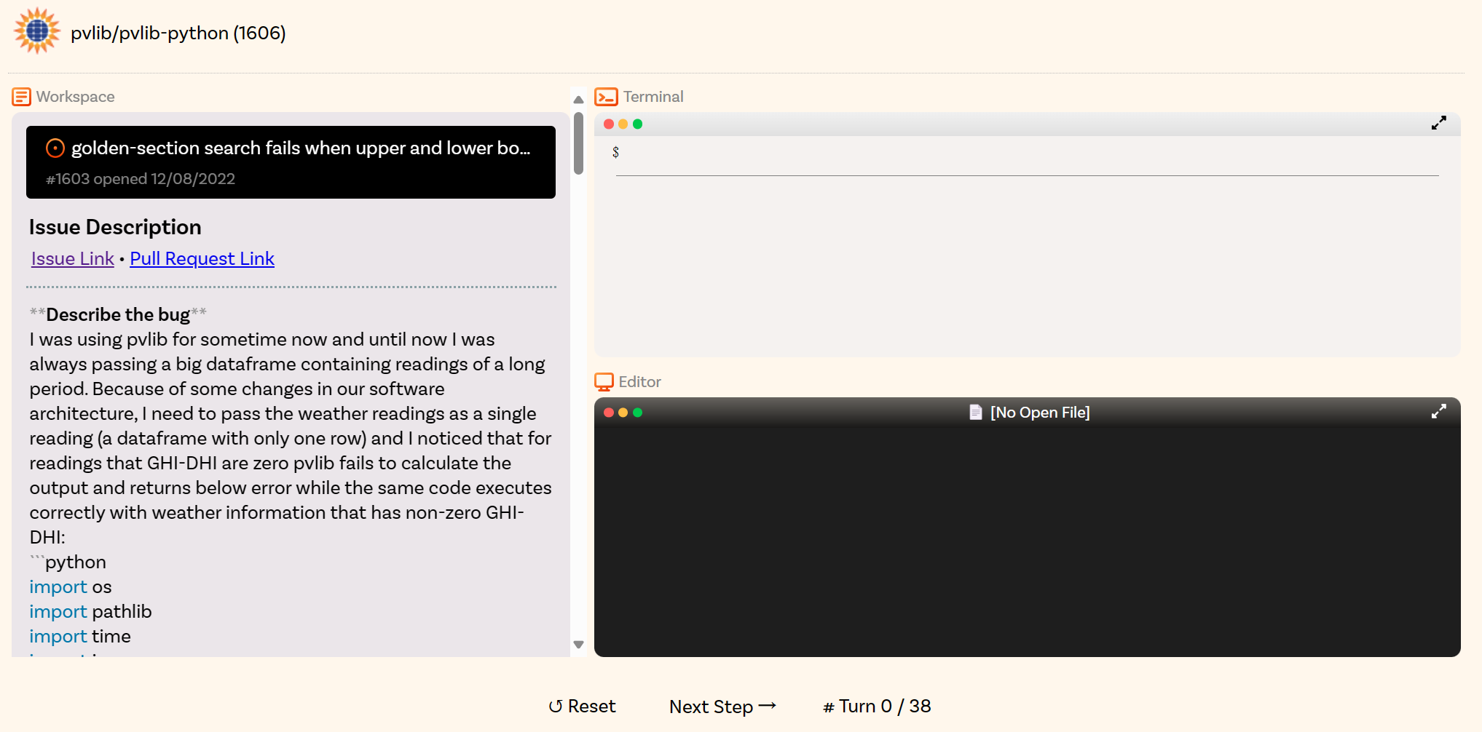The image size is (1482, 732).
Task: Click the pvlib sun logo icon
Action: (36, 31)
